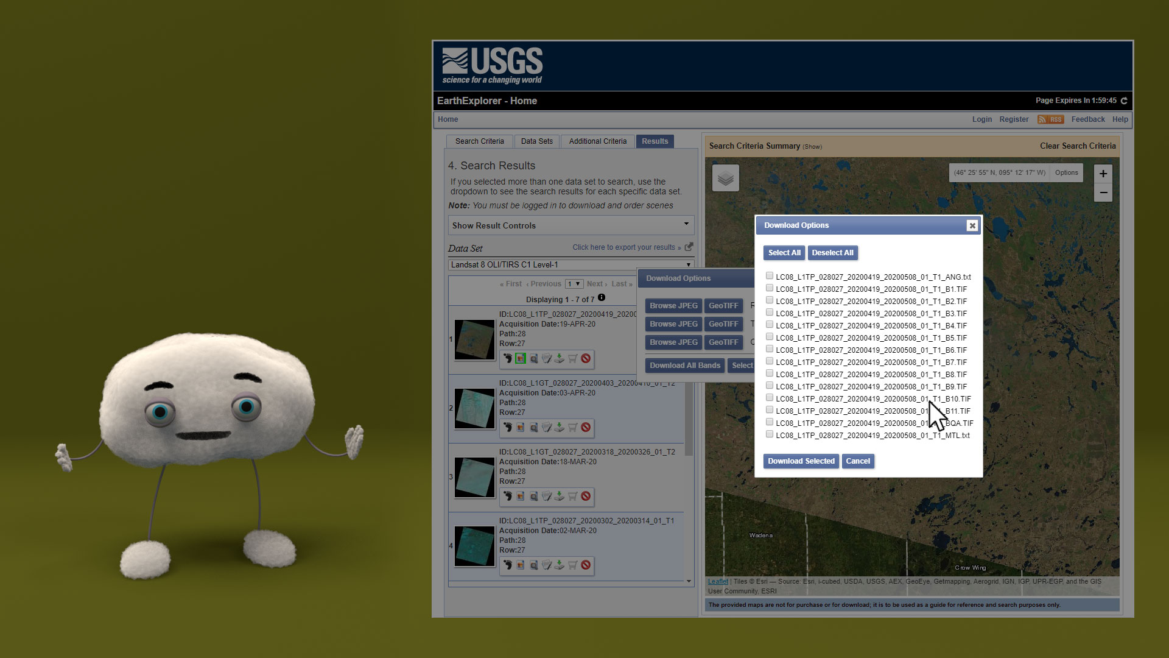Open the RSS feed icon
The height and width of the screenshot is (658, 1169).
(1050, 119)
